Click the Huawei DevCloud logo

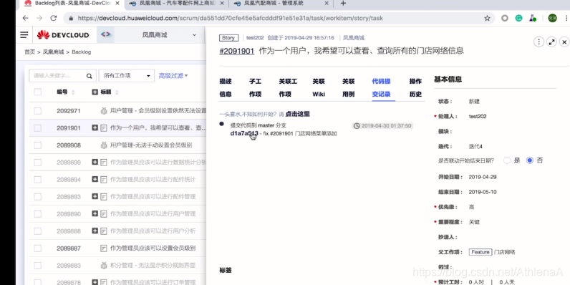(63, 35)
